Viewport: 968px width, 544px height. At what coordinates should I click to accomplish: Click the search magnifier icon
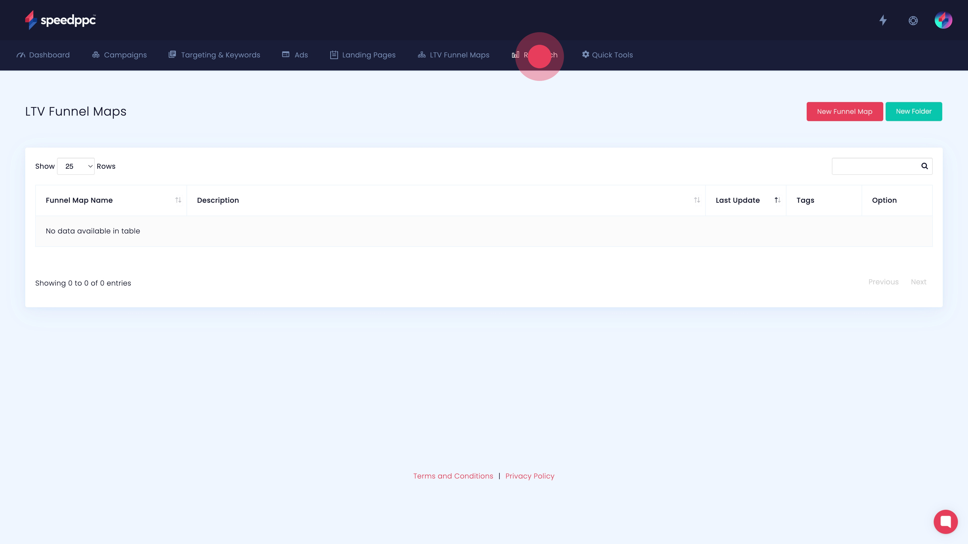point(924,166)
